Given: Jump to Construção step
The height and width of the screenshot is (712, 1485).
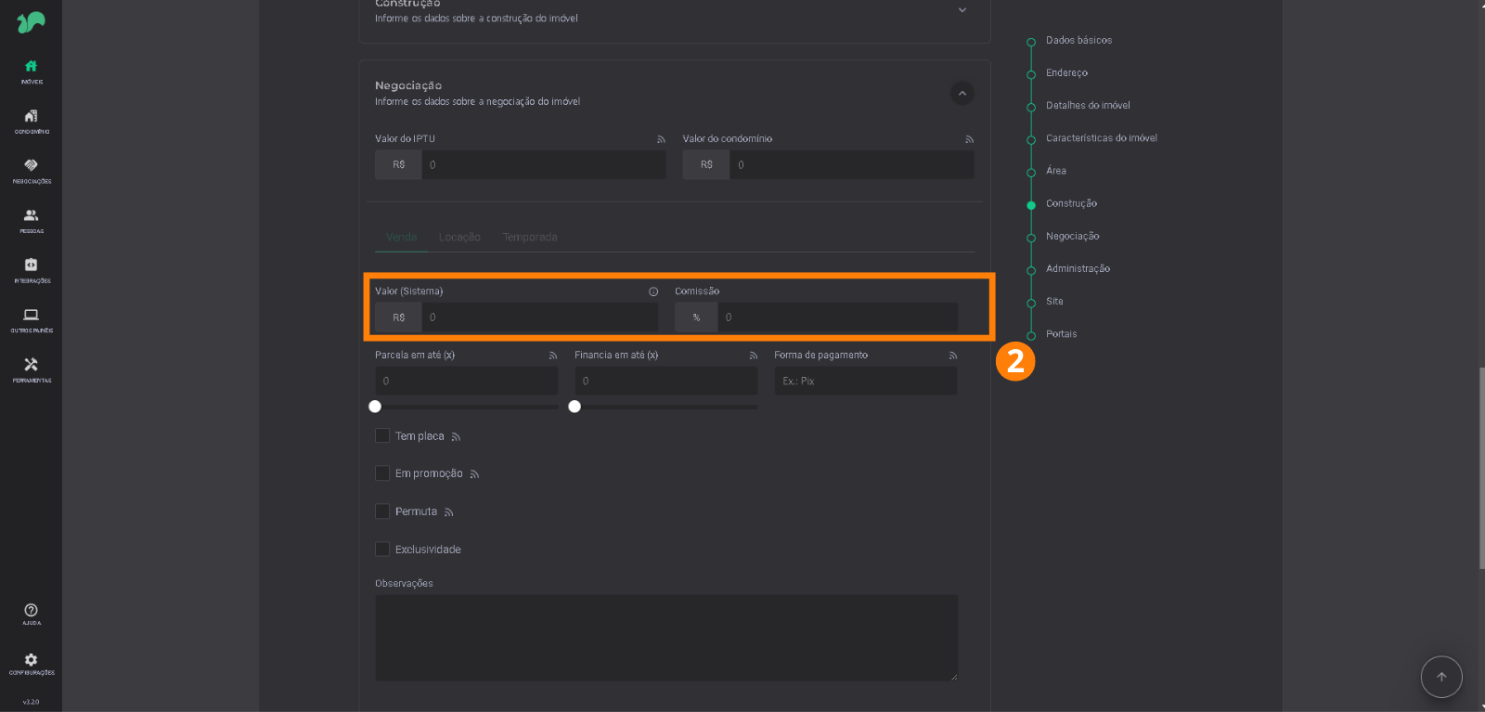Looking at the screenshot, I should (1071, 203).
